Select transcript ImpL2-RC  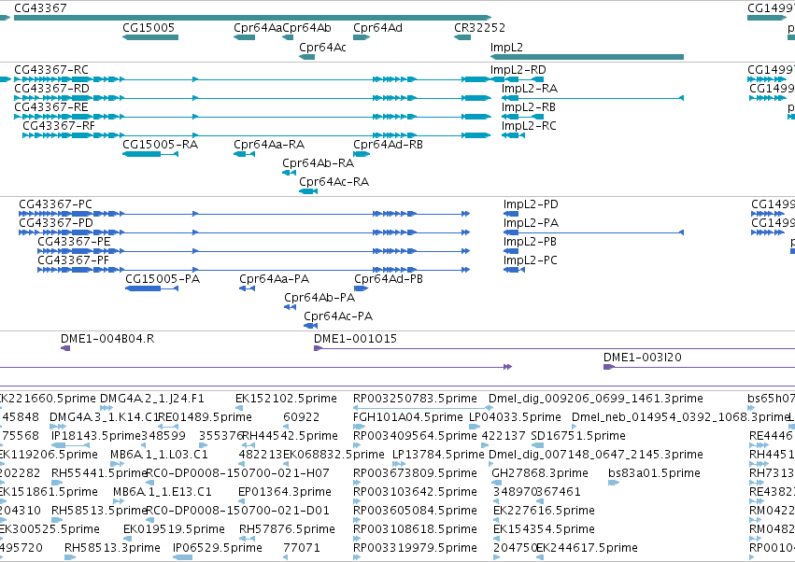529,126
